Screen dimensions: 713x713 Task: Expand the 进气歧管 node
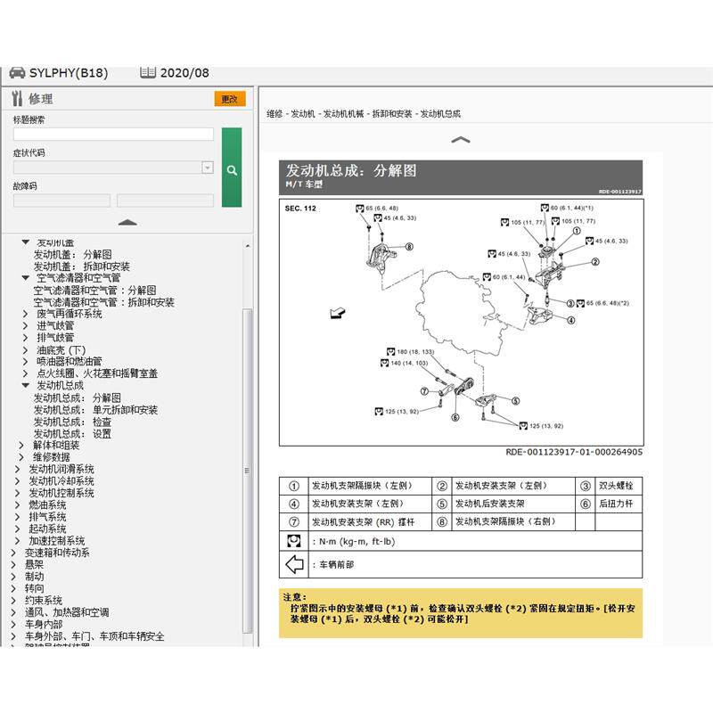[x=26, y=325]
